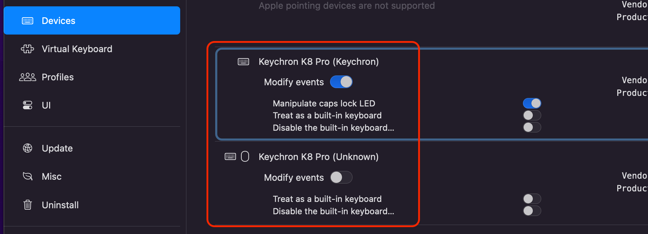Toggle first Treat as a built-in keyboard switch
Image resolution: width=648 pixels, height=234 pixels.
point(532,115)
